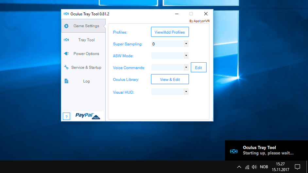The height and width of the screenshot is (173, 308).
Task: Click the PayPal donate logo
Action: click(88, 116)
